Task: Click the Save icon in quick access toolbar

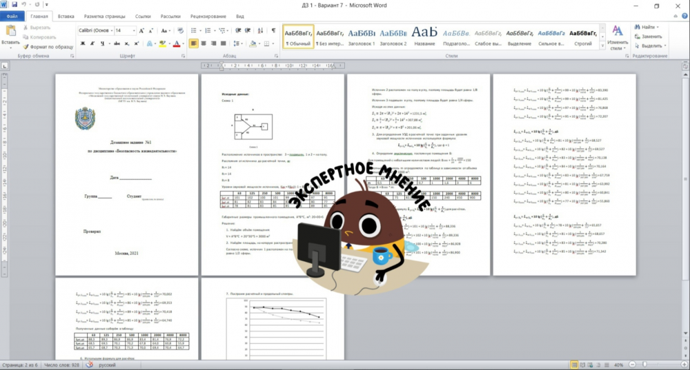Action: click(14, 5)
